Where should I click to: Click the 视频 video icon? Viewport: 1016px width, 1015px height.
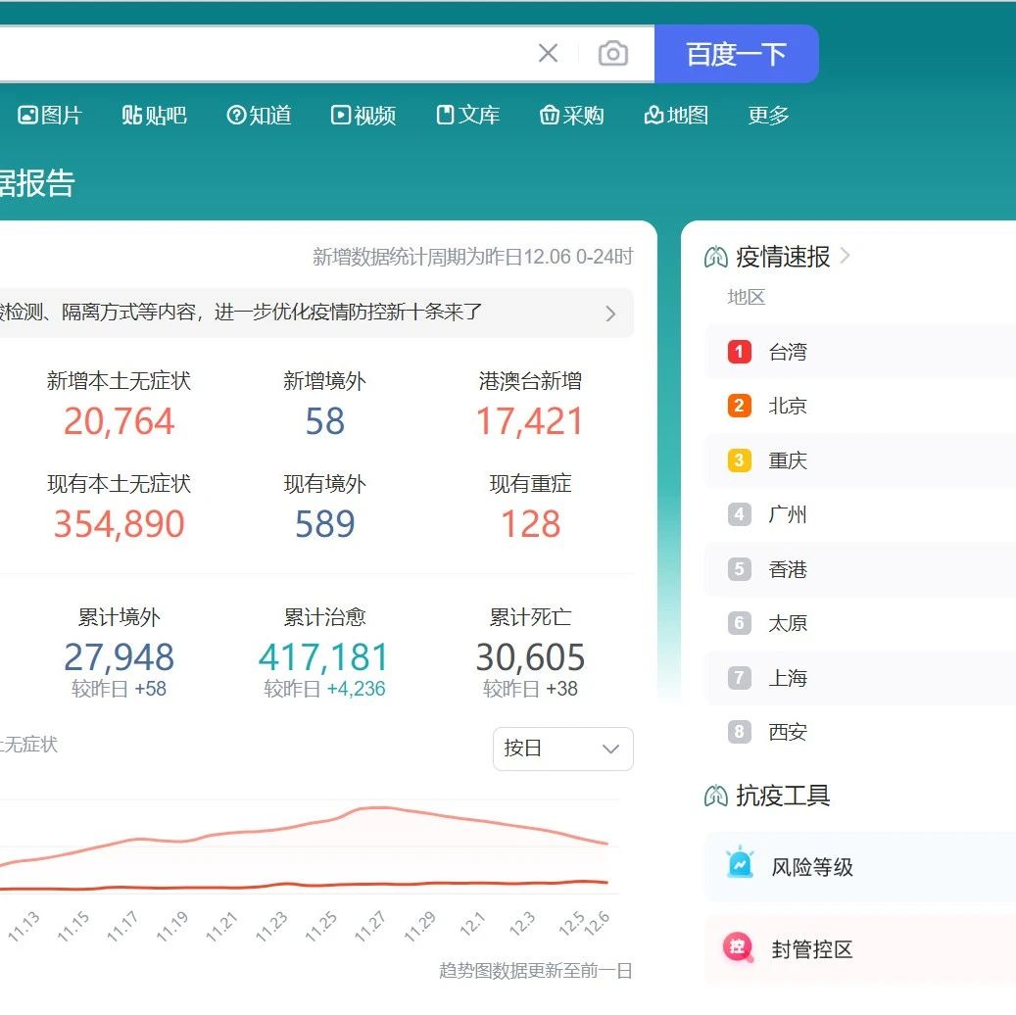[339, 115]
